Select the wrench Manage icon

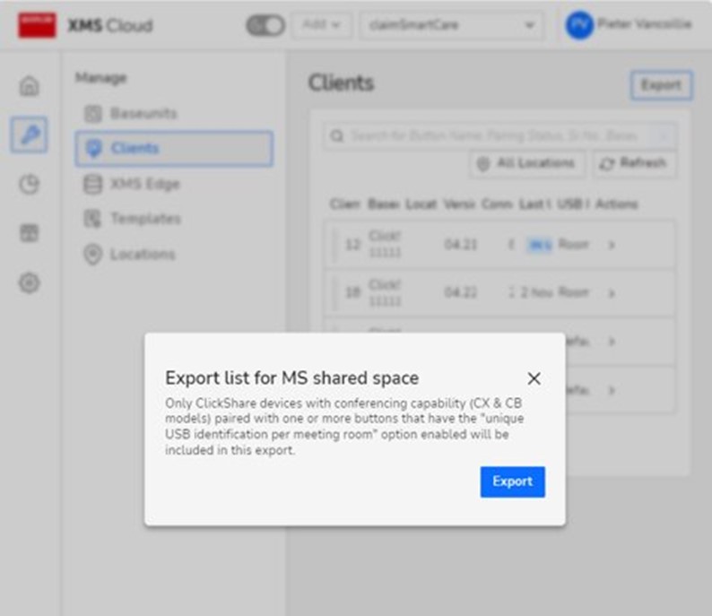coord(29,134)
